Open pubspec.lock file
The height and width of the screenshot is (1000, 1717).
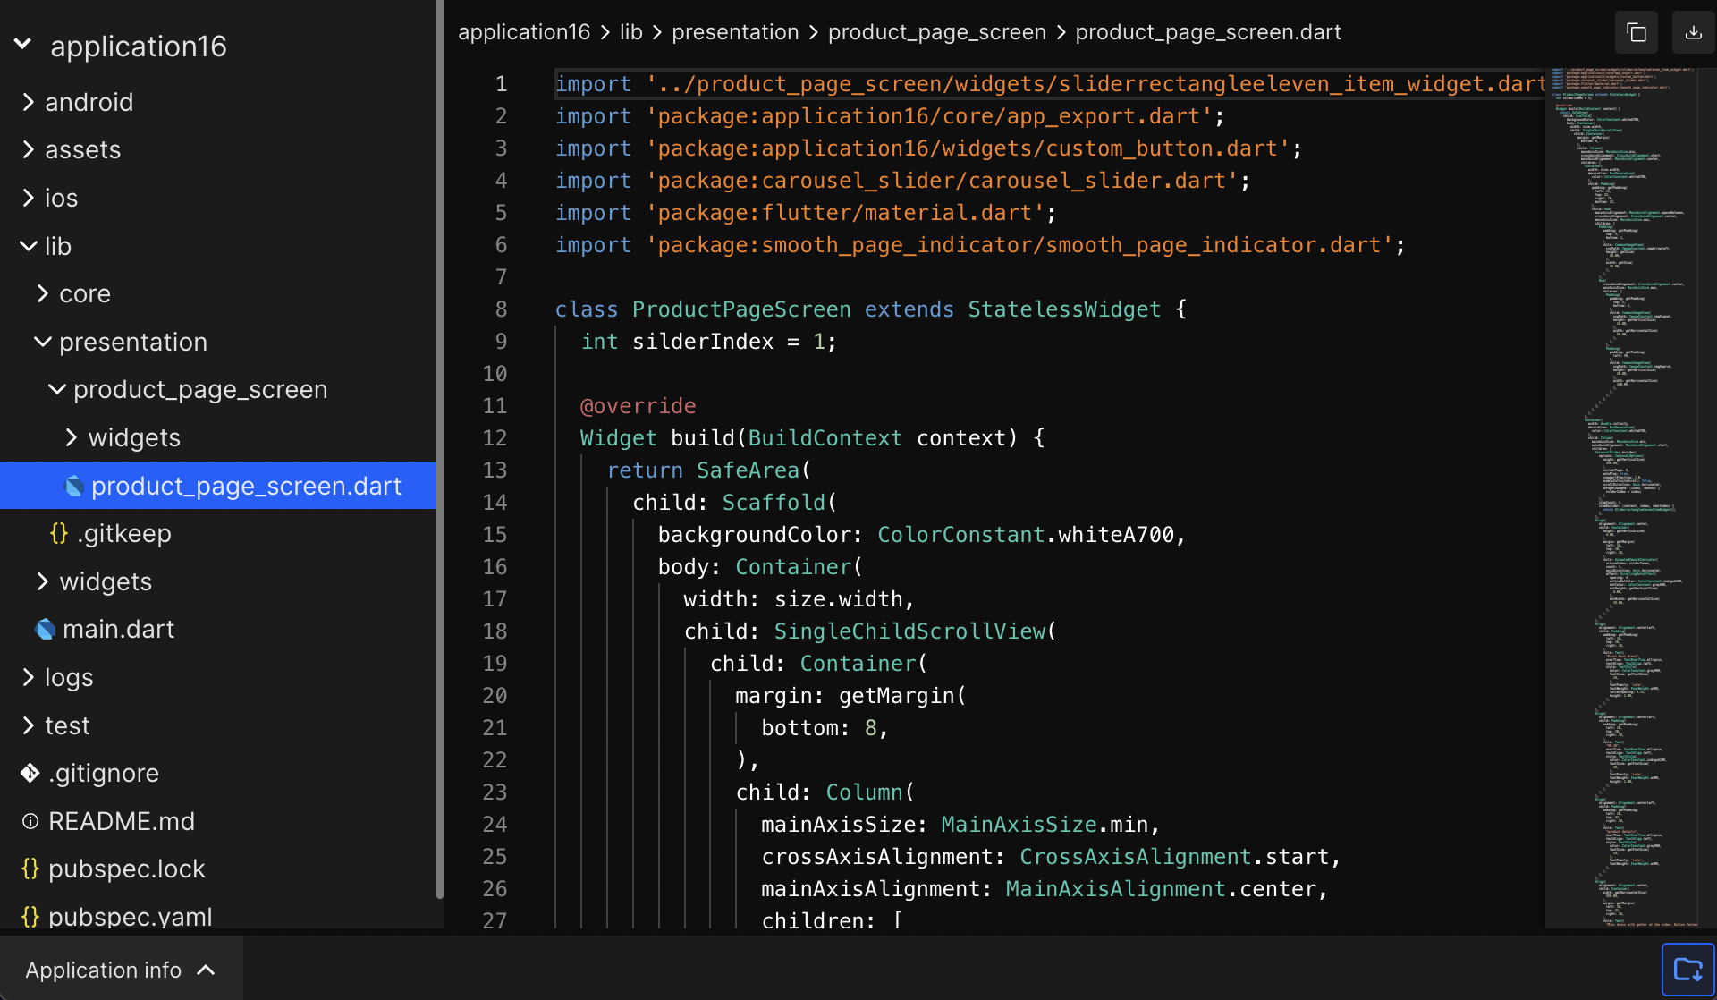tap(127, 869)
